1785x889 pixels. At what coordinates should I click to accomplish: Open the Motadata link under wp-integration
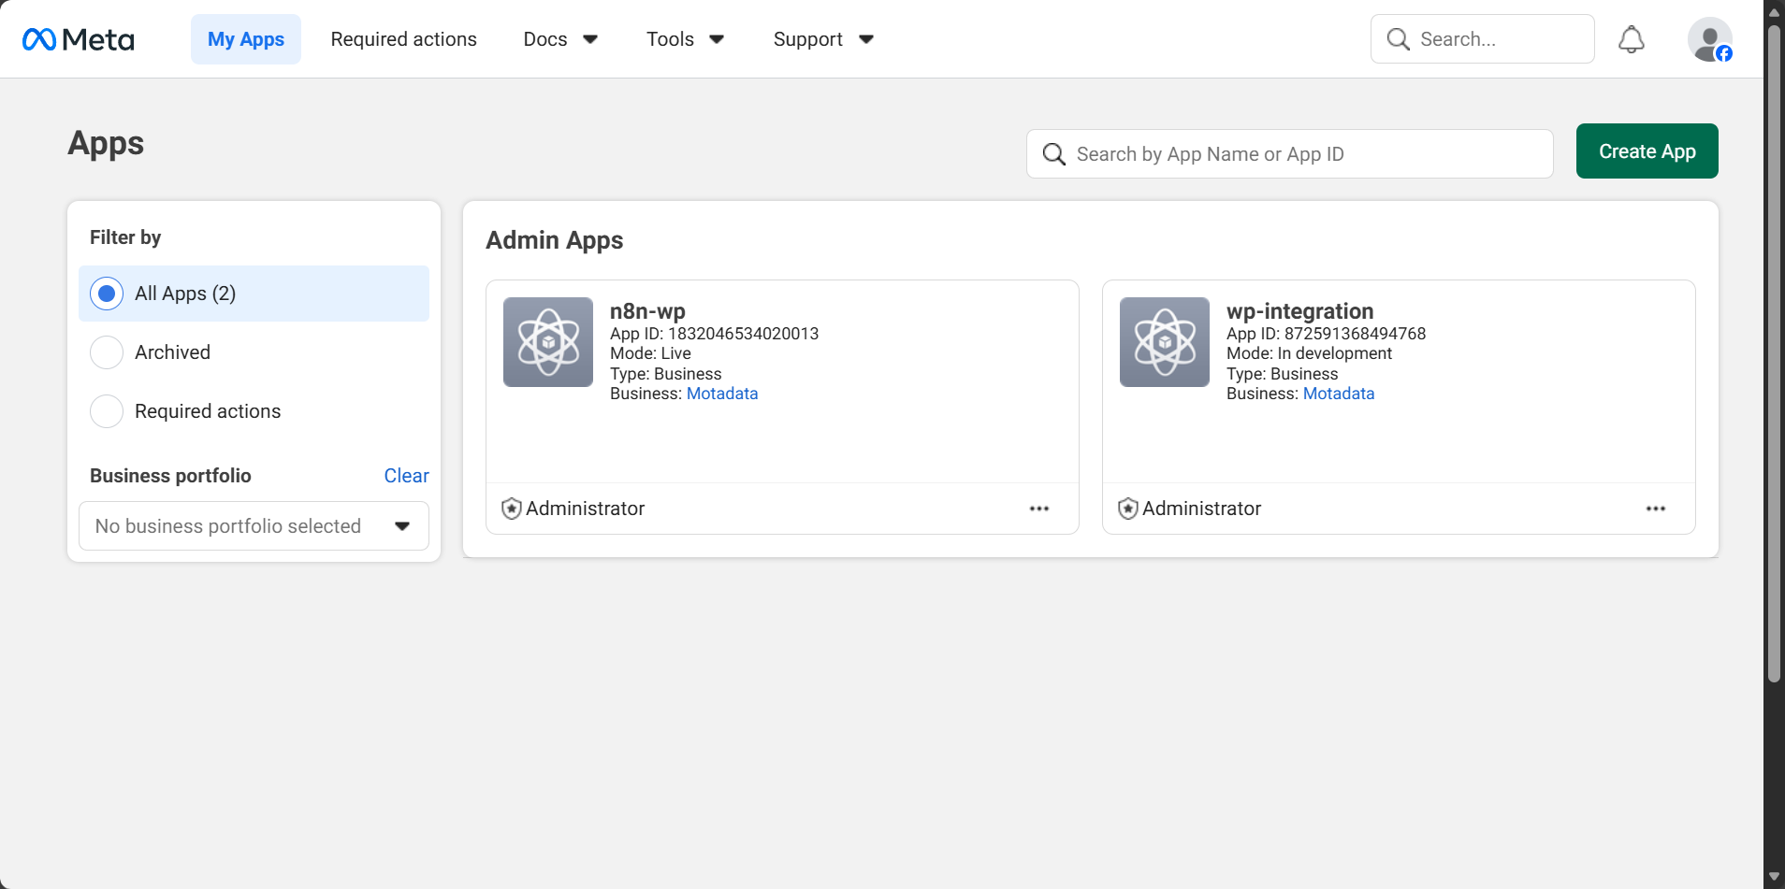(x=1339, y=394)
